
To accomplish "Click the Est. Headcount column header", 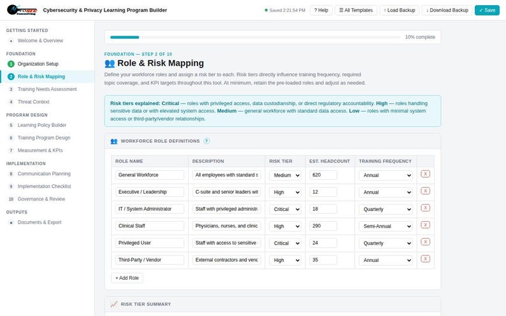I will [x=329, y=161].
